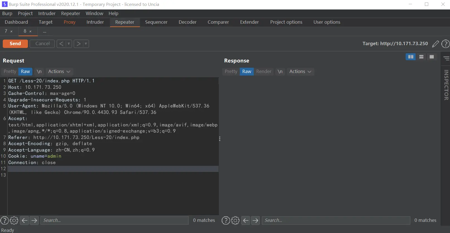The image size is (450, 233).
Task: Switch request view to Pretty
Action: click(10, 72)
